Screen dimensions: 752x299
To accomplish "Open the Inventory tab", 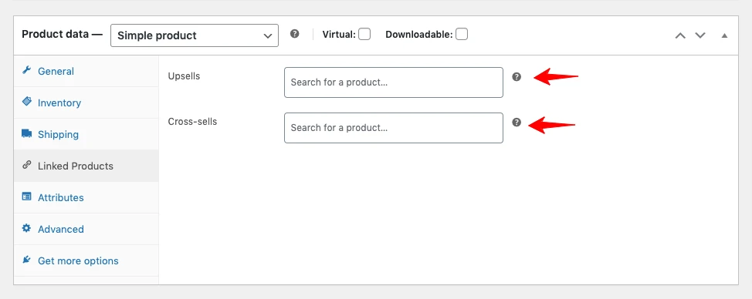I will coord(86,102).
